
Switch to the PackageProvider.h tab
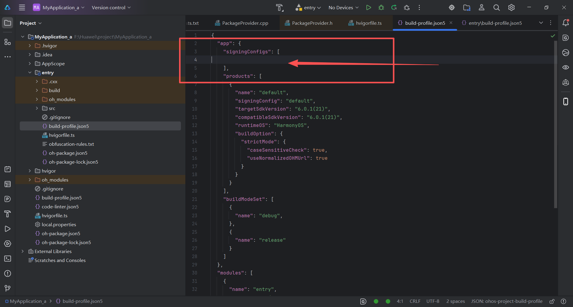[312, 23]
